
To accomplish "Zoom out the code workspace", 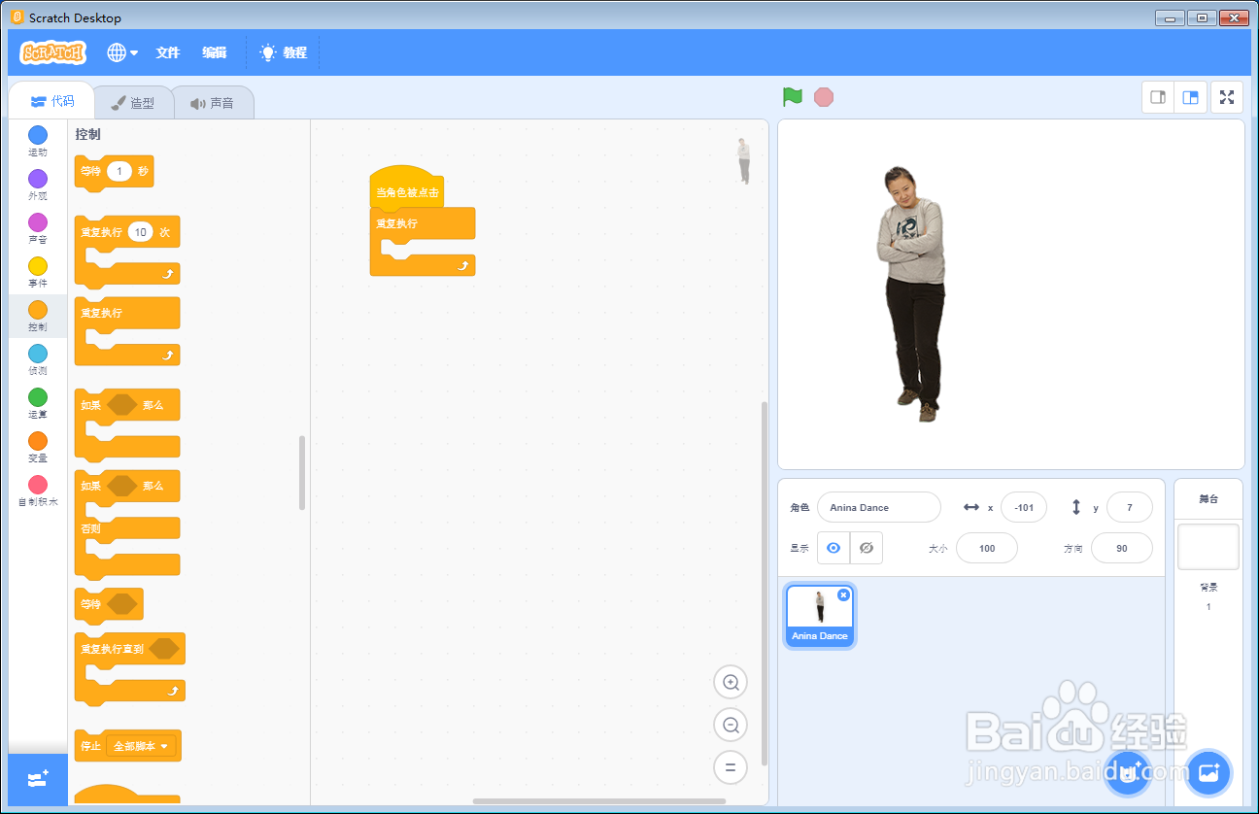I will [731, 725].
